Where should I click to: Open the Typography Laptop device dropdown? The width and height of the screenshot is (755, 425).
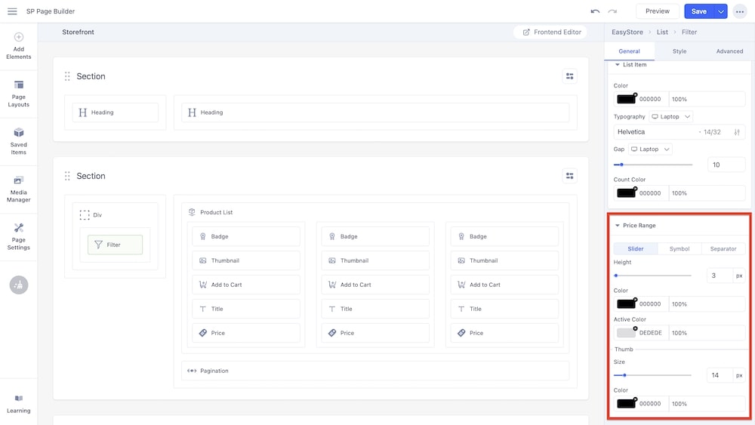point(671,117)
